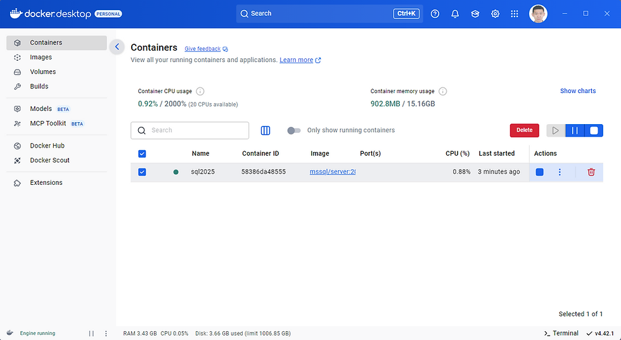Go to Volumes in sidebar

pyautogui.click(x=56, y=72)
